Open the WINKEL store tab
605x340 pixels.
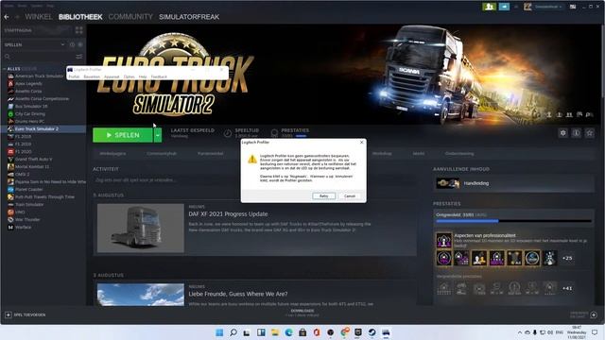(x=38, y=17)
